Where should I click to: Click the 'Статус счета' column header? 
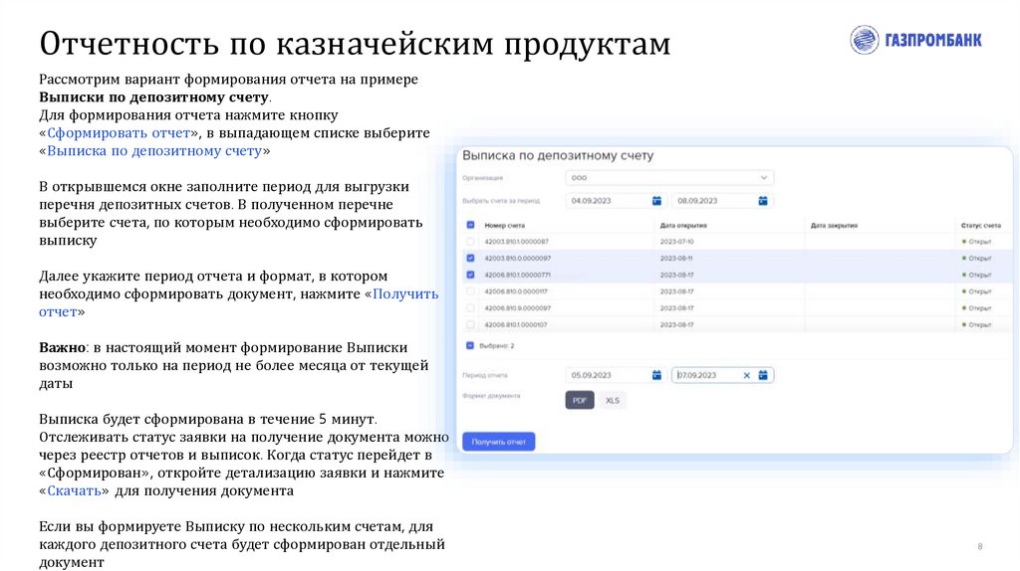[x=981, y=226]
